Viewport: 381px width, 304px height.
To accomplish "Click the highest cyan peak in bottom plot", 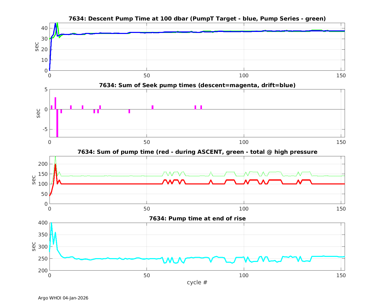I will point(51,223).
